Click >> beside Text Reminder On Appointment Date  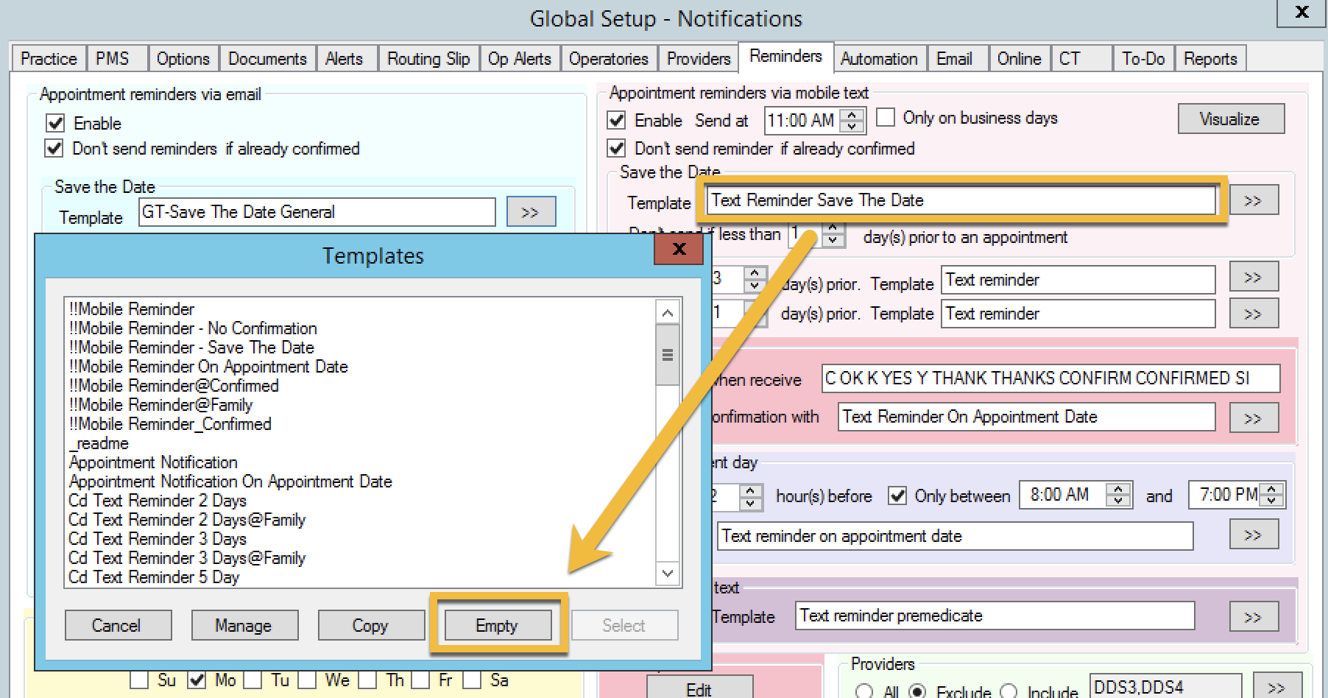1253,418
